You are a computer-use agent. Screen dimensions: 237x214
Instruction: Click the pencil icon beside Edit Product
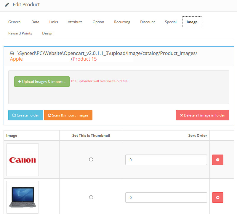coord(7,5)
